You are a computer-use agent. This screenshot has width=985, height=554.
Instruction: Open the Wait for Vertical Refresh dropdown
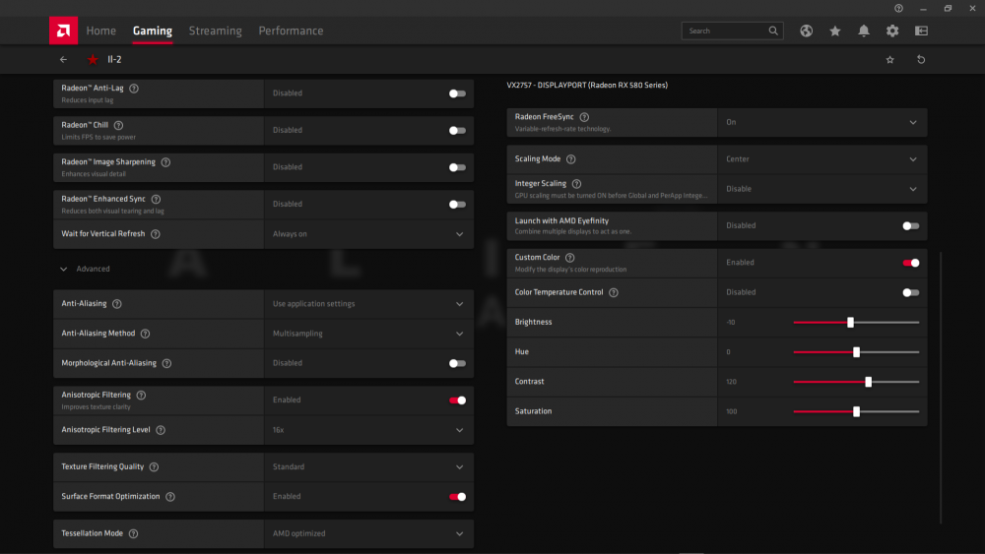(459, 234)
